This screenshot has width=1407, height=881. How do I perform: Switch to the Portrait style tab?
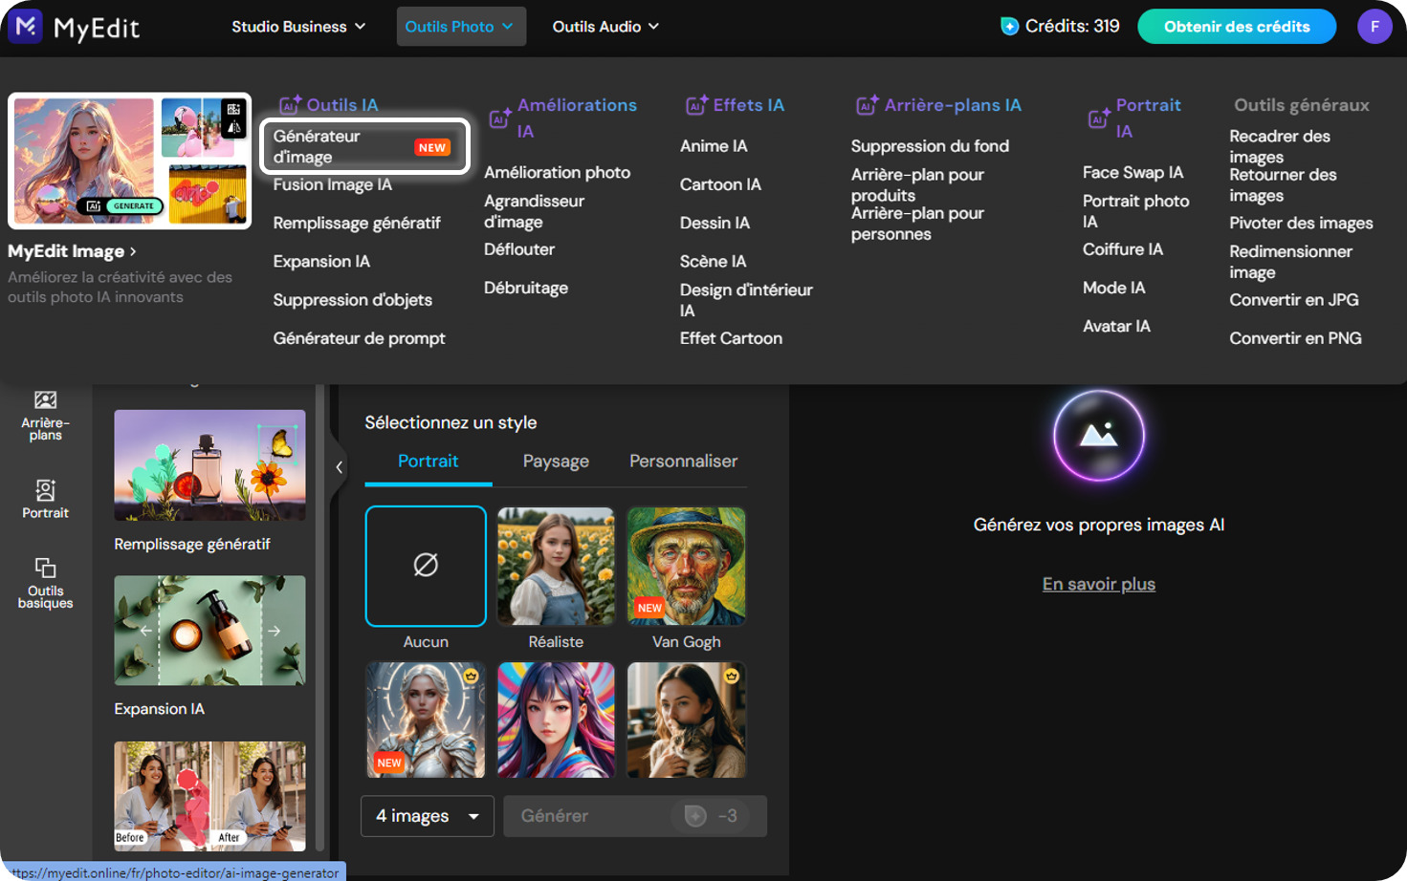[x=428, y=462]
